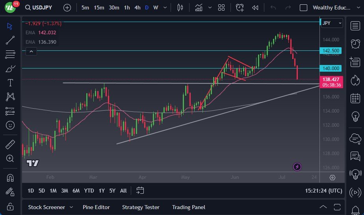
Task: Select the brush drawing tool
Action: pyautogui.click(x=10, y=69)
